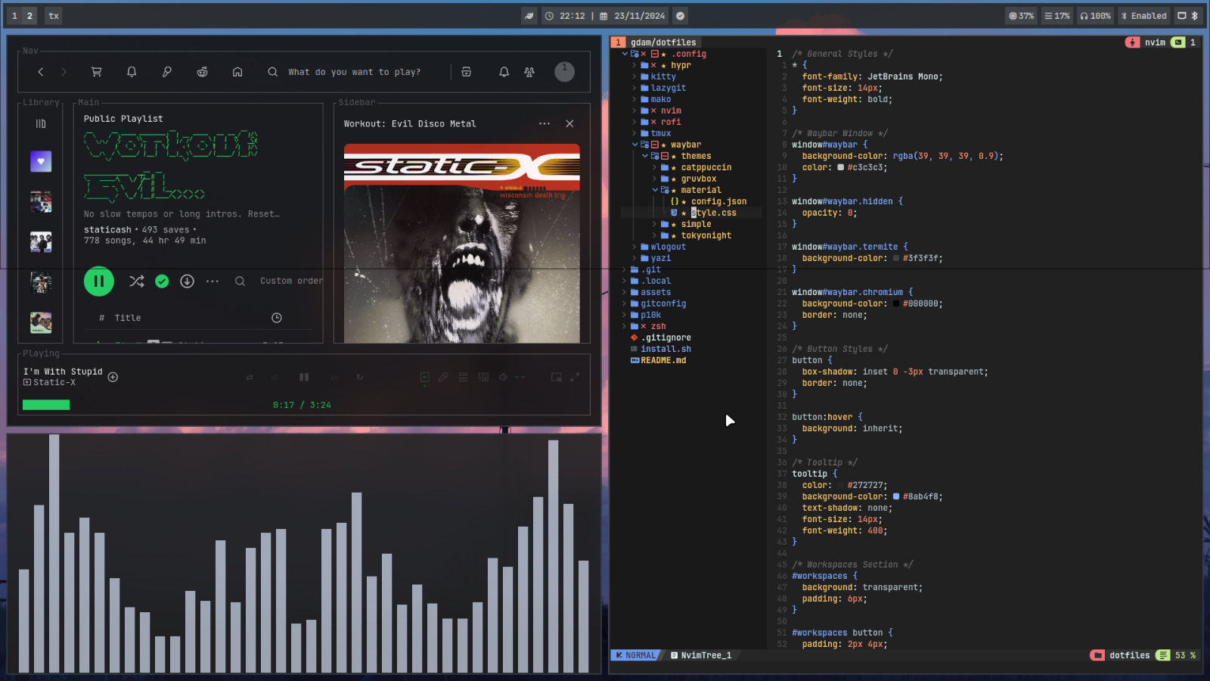Go back in the music player nav
Screen dimensions: 1210x681
(x=41, y=72)
